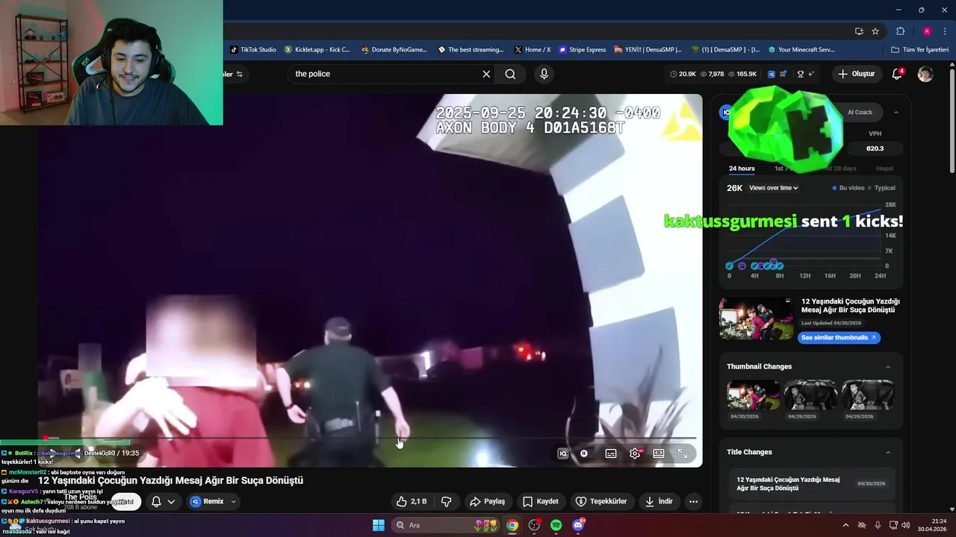Click See similar thumbnails link

[x=839, y=337]
